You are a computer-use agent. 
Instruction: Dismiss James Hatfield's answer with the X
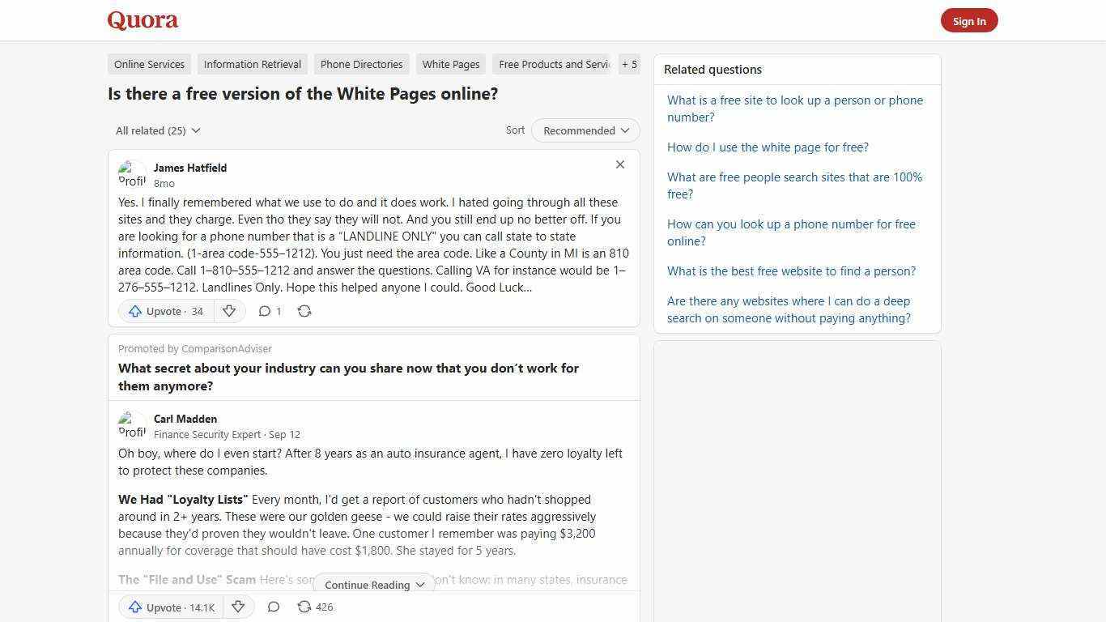tap(619, 164)
